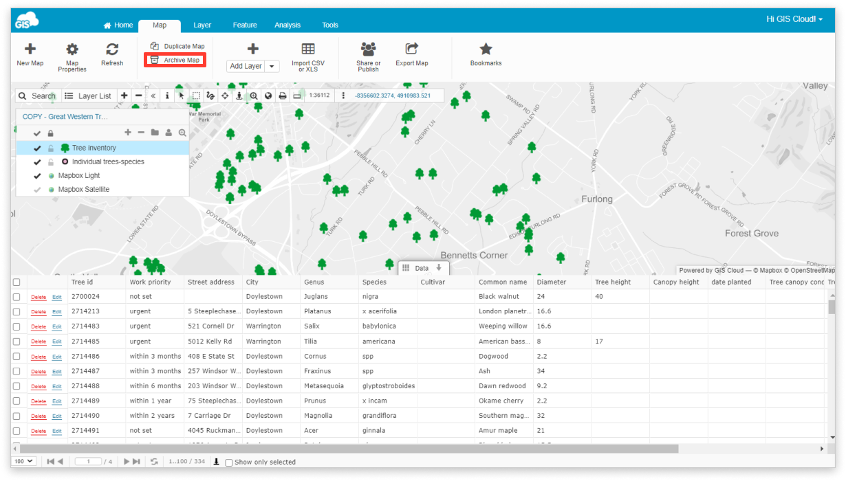This screenshot has height=481, width=846.
Task: Open the records per page dropdown
Action: coord(23,461)
